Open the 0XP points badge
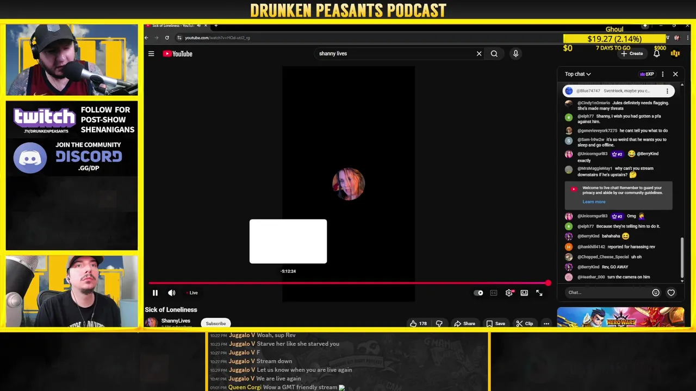 point(647,74)
